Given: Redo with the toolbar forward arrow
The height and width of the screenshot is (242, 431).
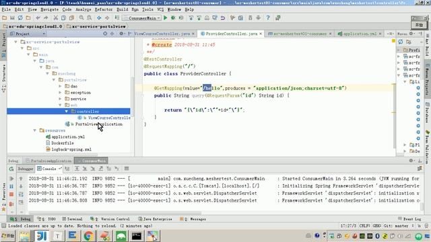Looking at the screenshot, I should point(46,18).
